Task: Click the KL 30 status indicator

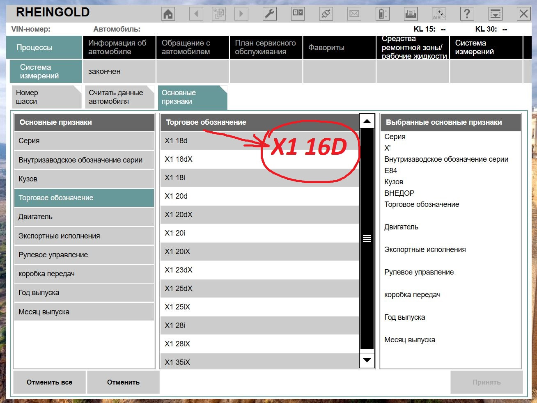Action: pyautogui.click(x=491, y=29)
